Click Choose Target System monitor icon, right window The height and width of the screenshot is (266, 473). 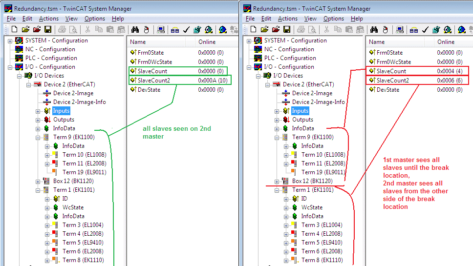(x=400, y=29)
